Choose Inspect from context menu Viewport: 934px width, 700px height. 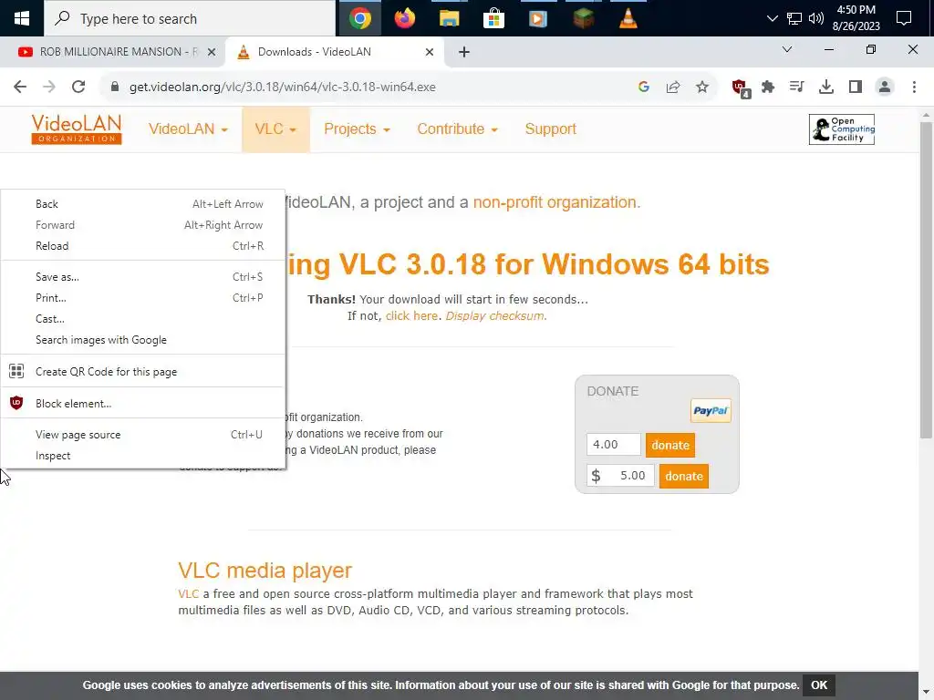(143, 456)
